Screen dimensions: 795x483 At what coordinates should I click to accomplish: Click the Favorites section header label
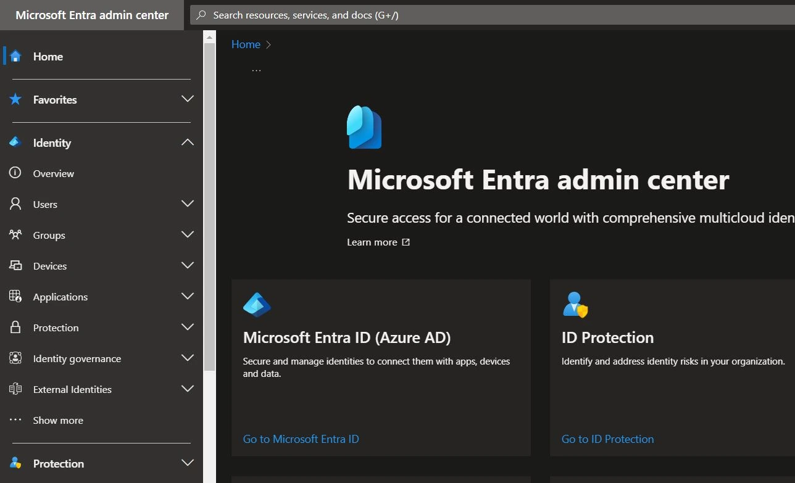[55, 99]
